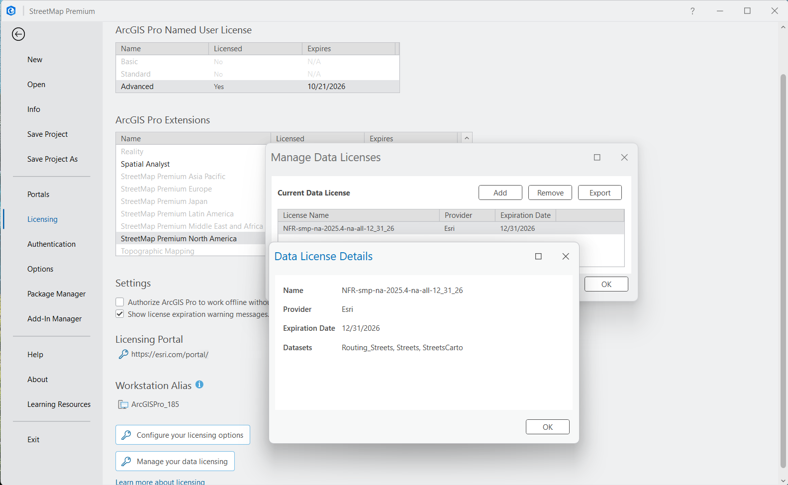
Task: Select StreetMap Premium Middle East and Africa row
Action: [x=193, y=226]
